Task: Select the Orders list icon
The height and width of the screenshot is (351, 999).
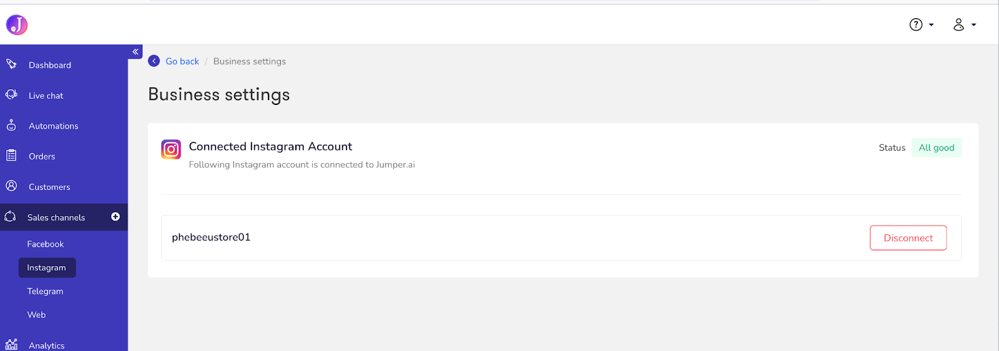Action: (x=11, y=156)
